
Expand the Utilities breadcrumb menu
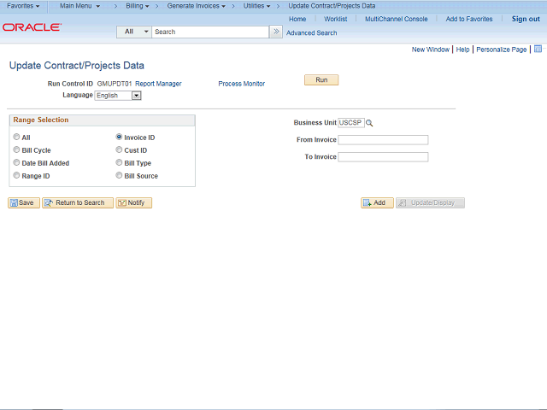256,6
